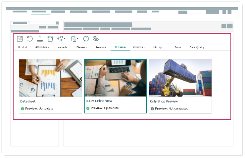The image size is (245, 158).
Task: Select the Data Quality tab
Action: pos(197,47)
